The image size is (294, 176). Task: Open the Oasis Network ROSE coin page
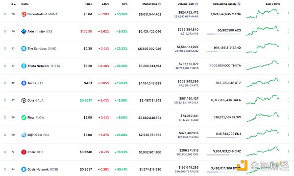pos(43,170)
